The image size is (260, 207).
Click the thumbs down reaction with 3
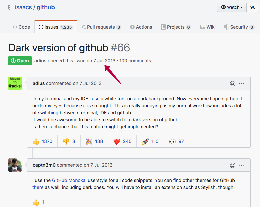tap(69, 141)
